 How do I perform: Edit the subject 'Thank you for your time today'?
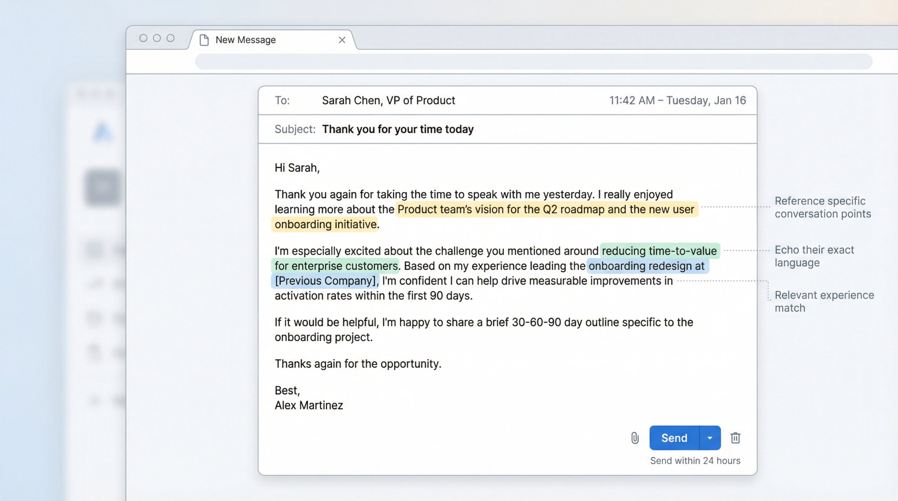pos(398,129)
